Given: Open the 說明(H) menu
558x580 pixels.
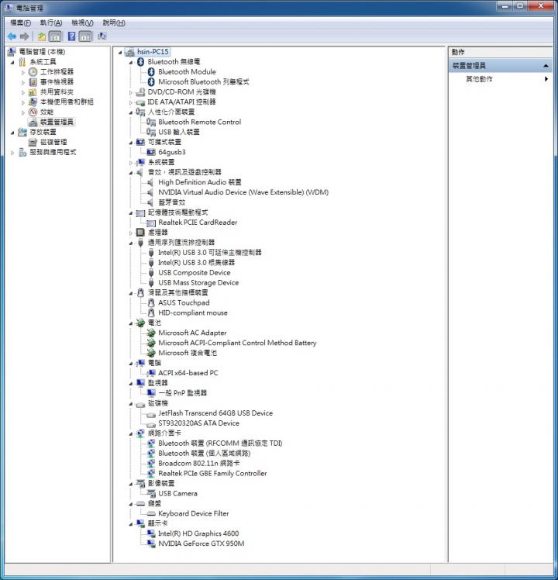Looking at the screenshot, I should pos(114,23).
